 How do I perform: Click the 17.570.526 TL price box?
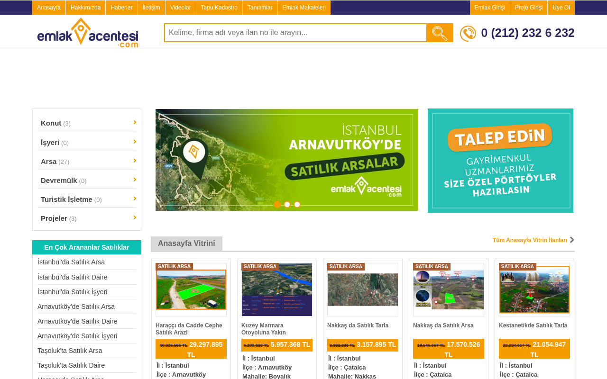[x=449, y=349]
